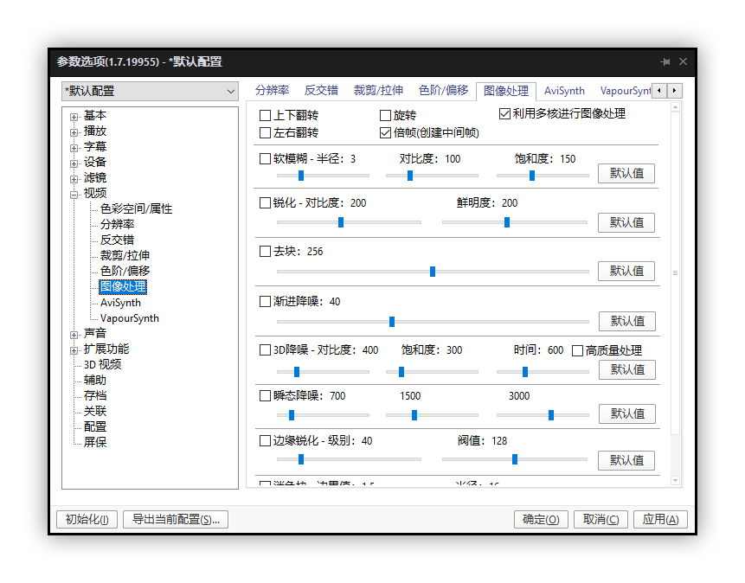Click the pin icon in the title bar
Screen dimensions: 745x583
point(665,62)
